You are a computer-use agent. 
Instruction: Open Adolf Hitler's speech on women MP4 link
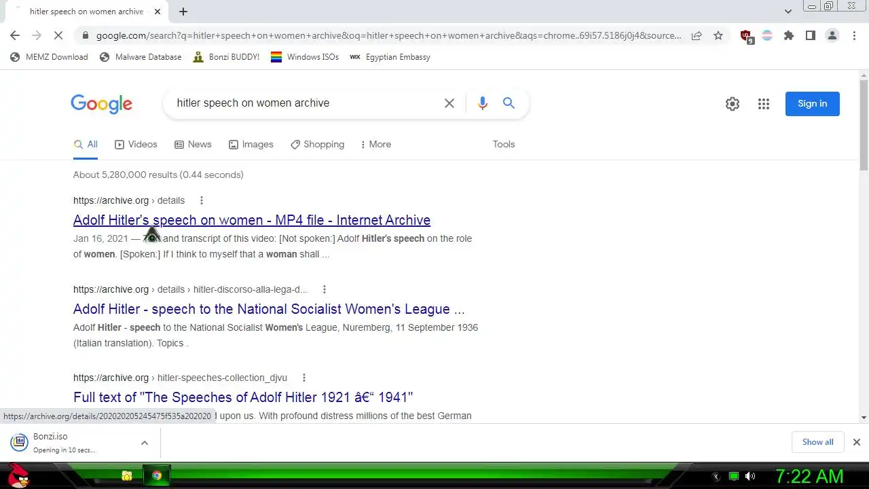[252, 220]
